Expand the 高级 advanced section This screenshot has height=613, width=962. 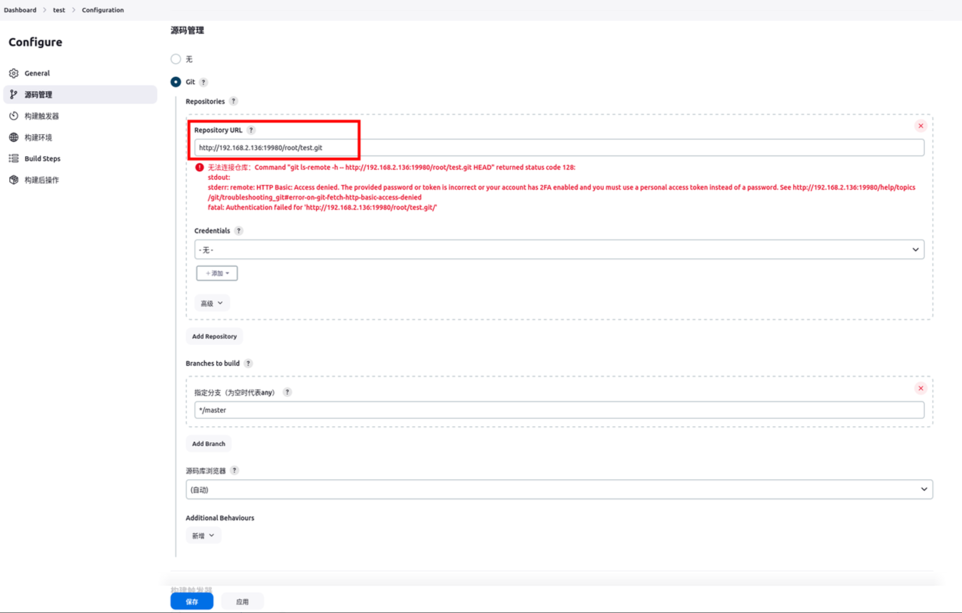point(212,303)
